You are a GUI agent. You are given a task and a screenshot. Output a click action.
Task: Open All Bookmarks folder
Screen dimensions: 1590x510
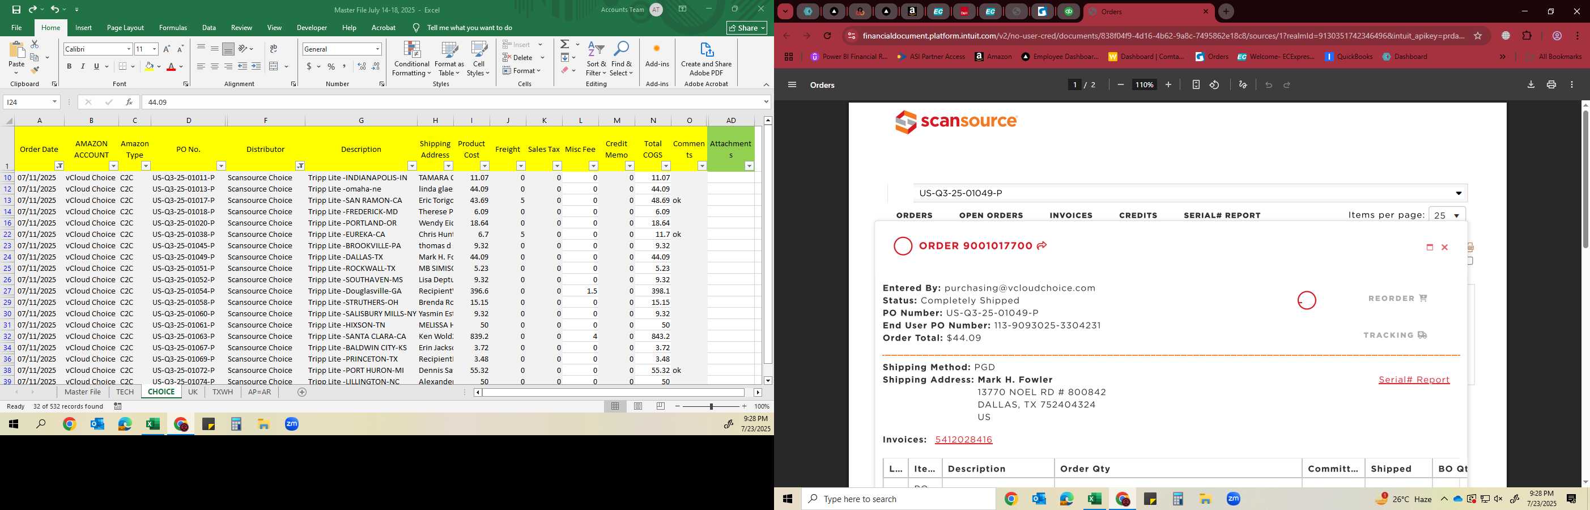1554,56
